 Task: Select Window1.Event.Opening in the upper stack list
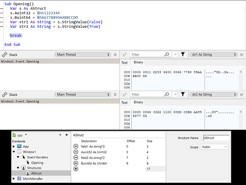(60, 61)
